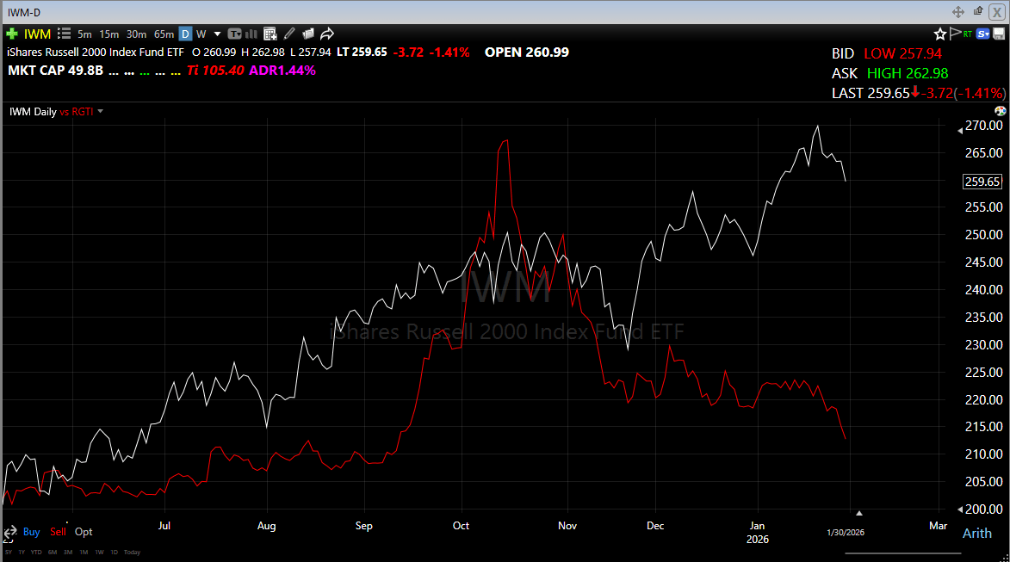Viewport: 1010px width, 562px height.
Task: Click the OPEN 260.99 value
Action: [527, 52]
